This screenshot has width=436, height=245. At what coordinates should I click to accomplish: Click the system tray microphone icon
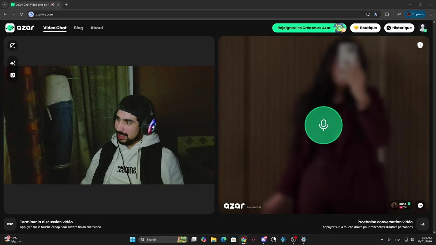(x=389, y=240)
